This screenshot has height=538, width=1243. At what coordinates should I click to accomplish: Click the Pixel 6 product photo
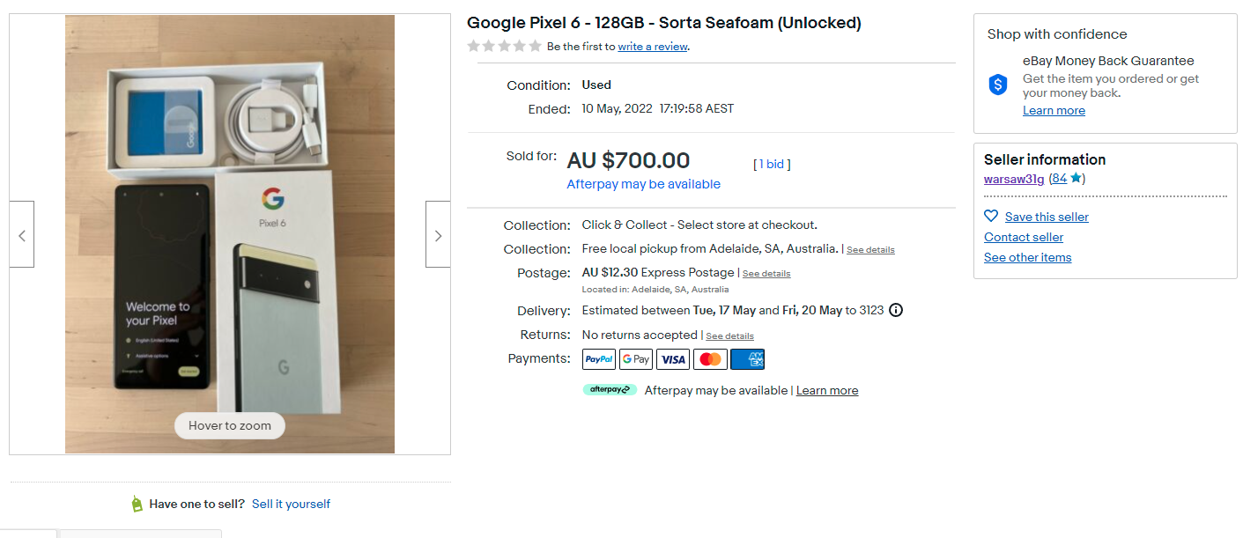click(230, 234)
